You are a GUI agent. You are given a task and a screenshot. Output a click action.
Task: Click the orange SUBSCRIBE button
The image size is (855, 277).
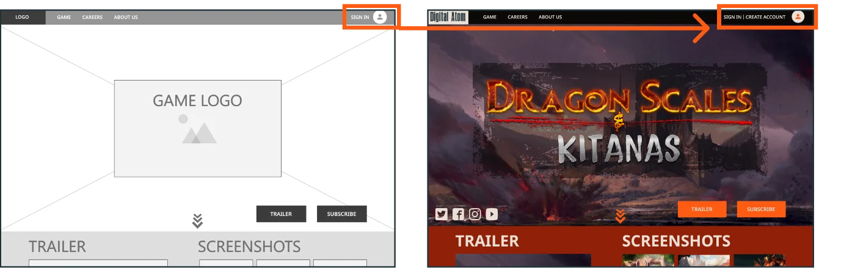pyautogui.click(x=761, y=209)
